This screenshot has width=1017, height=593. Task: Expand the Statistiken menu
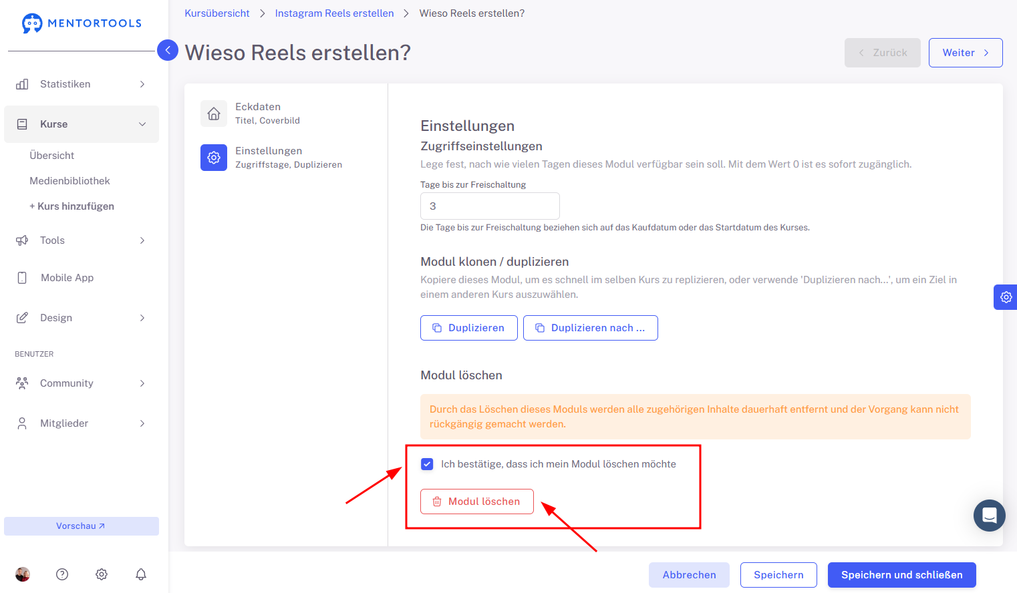[82, 84]
